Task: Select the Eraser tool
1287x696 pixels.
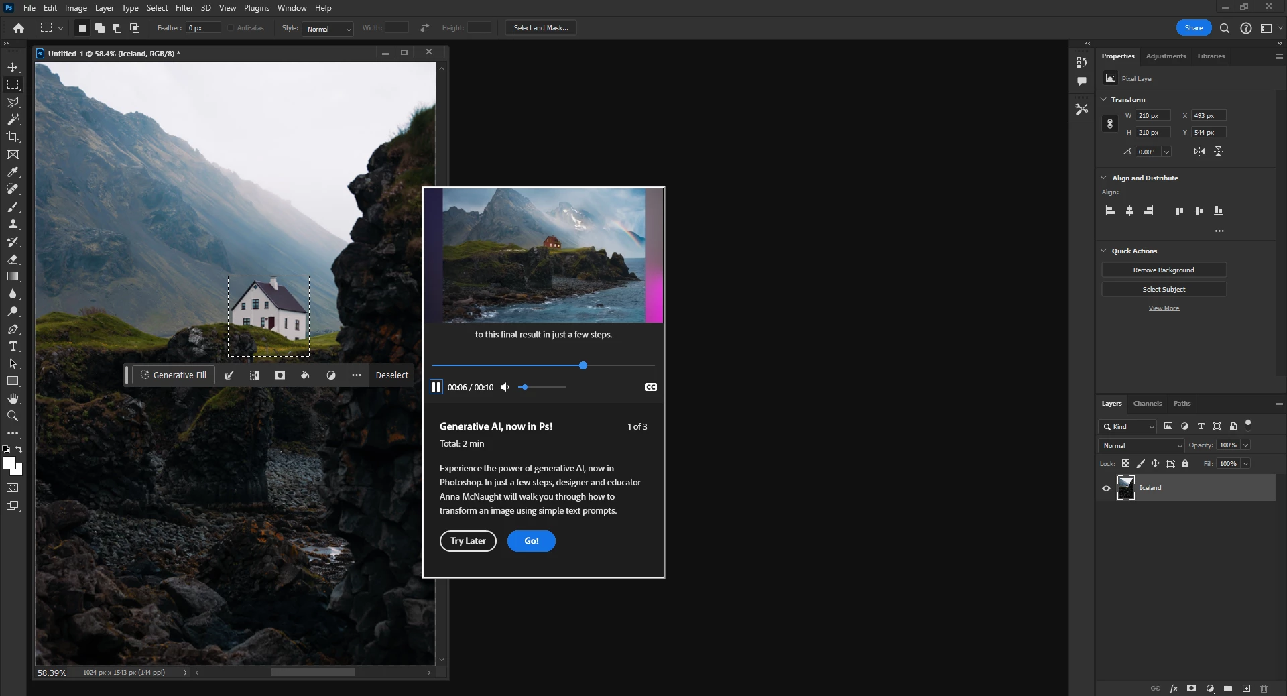Action: pyautogui.click(x=13, y=259)
